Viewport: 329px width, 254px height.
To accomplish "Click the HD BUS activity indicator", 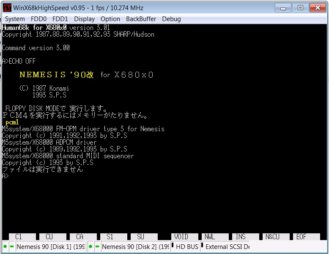I will click(173, 245).
